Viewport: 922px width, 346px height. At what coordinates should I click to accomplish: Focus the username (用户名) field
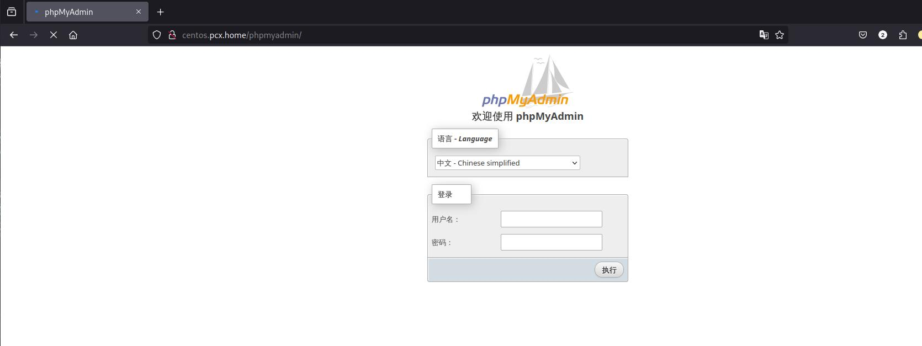point(551,219)
